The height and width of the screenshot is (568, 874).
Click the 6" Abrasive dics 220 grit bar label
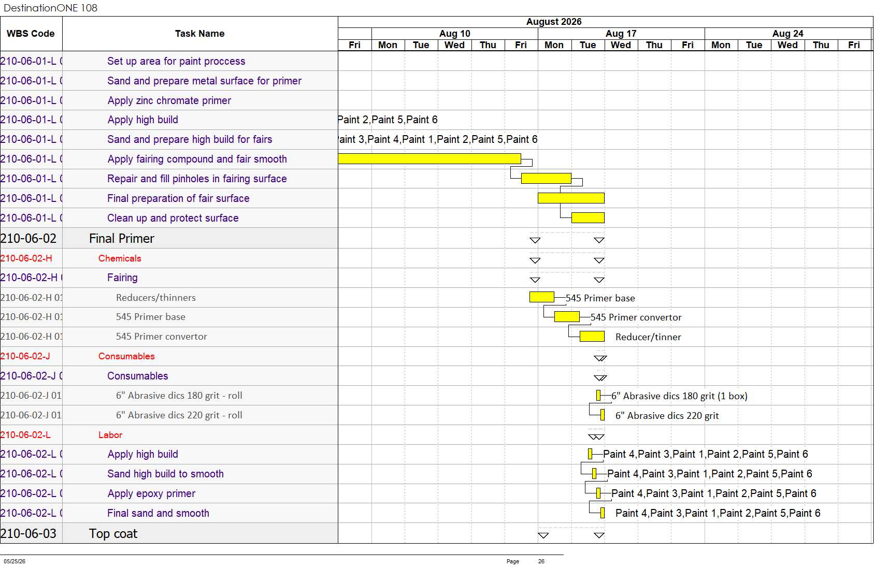point(667,416)
